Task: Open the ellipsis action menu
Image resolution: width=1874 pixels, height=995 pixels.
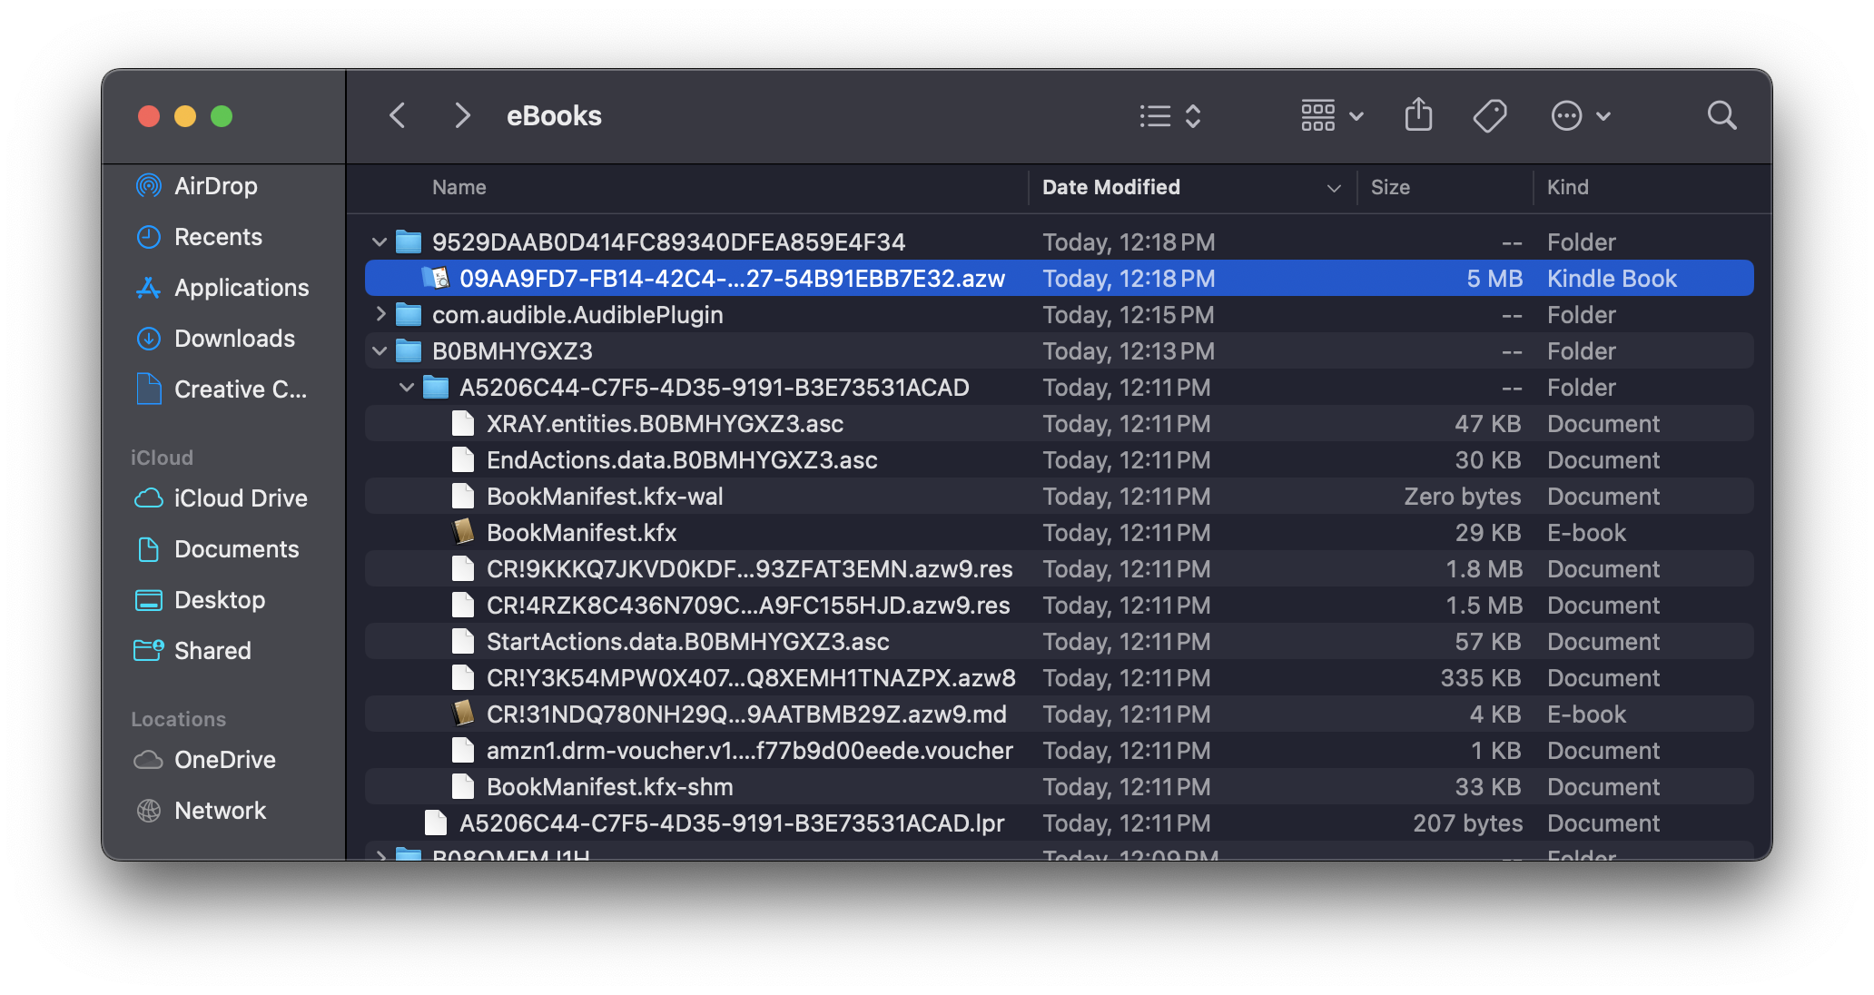Action: click(1580, 115)
